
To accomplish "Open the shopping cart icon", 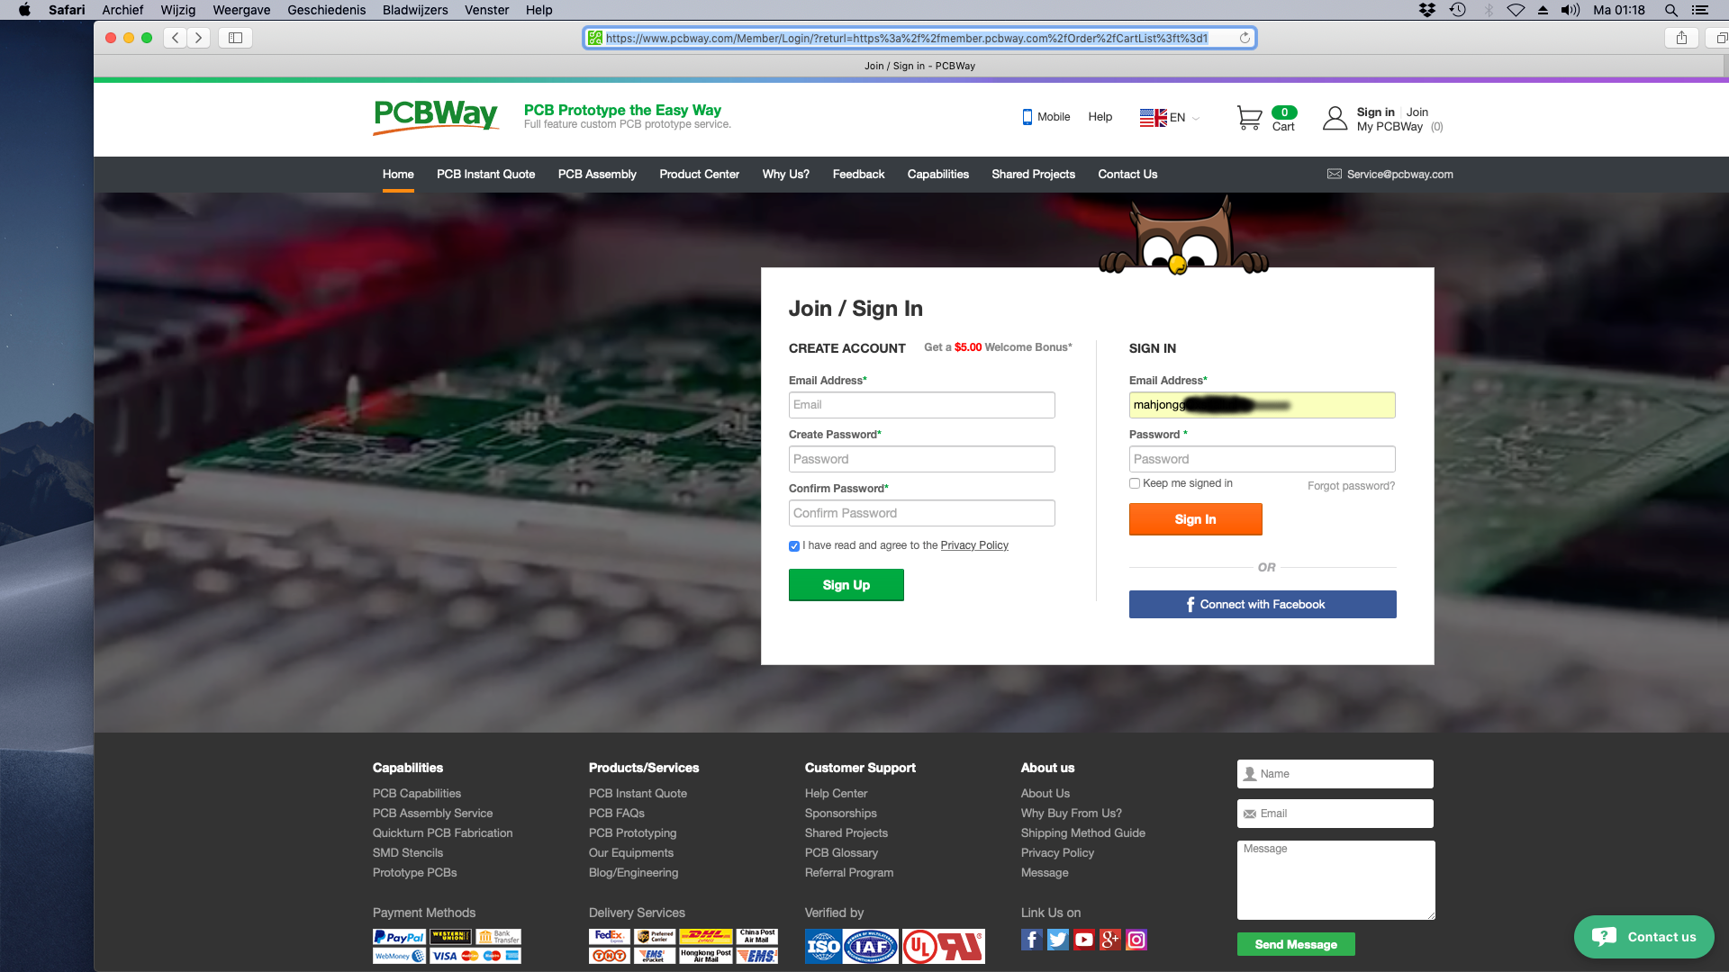I will 1249,118.
